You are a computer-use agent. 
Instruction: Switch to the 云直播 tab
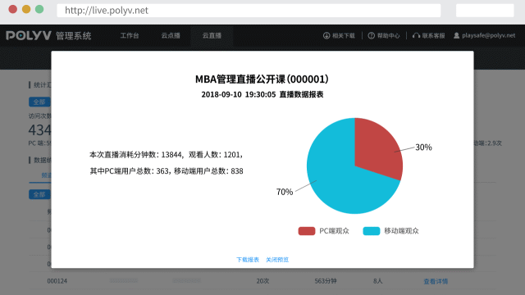(212, 35)
